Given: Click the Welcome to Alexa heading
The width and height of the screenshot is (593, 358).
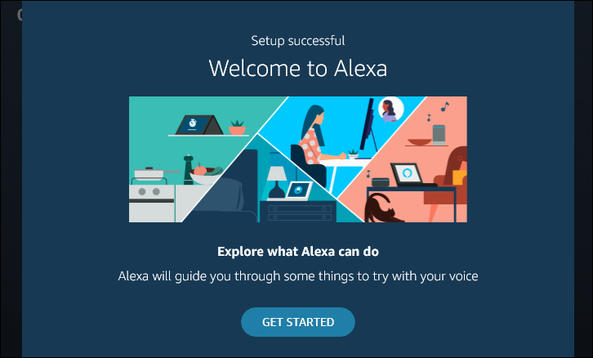Looking at the screenshot, I should tap(298, 68).
